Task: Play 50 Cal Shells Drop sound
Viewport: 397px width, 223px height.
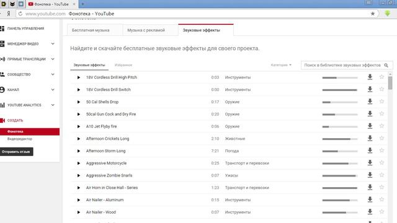Action: (79, 102)
